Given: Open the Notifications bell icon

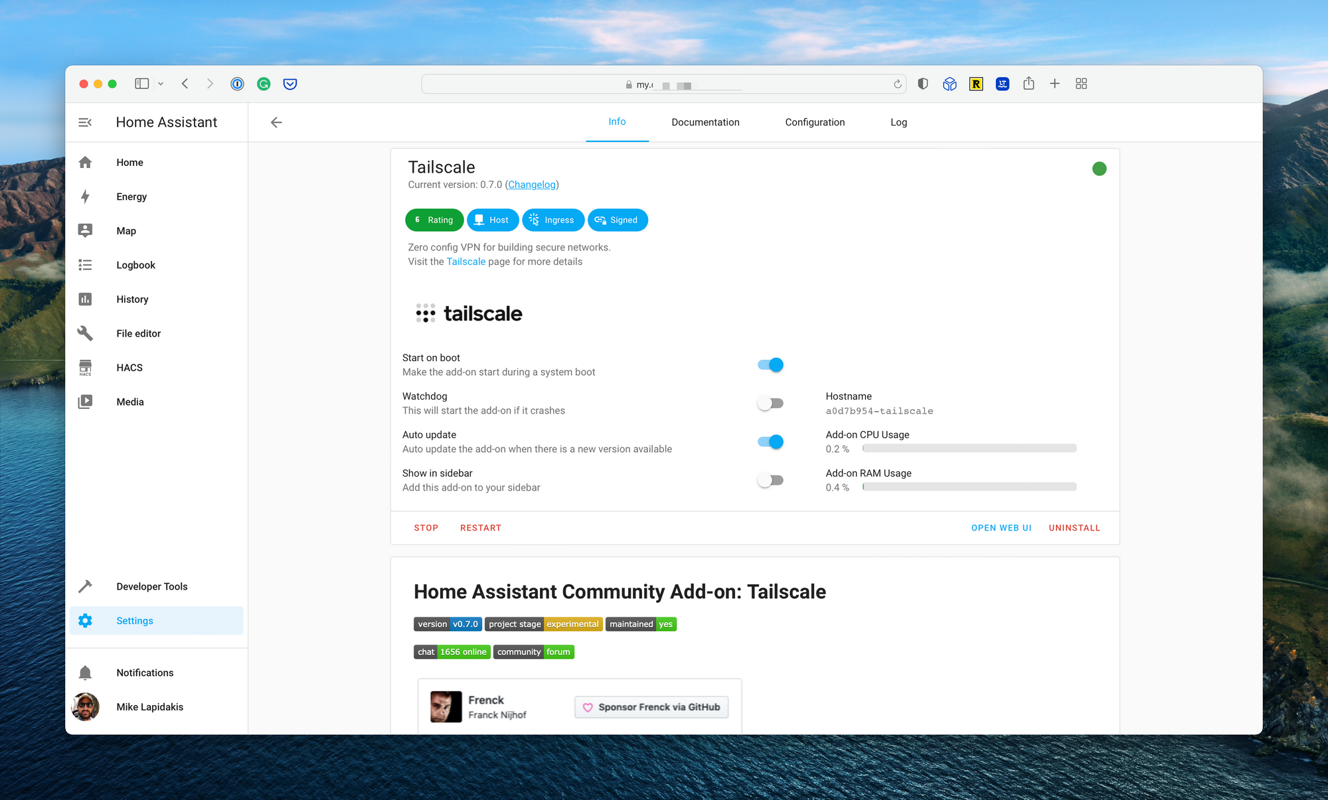Looking at the screenshot, I should tap(85, 673).
